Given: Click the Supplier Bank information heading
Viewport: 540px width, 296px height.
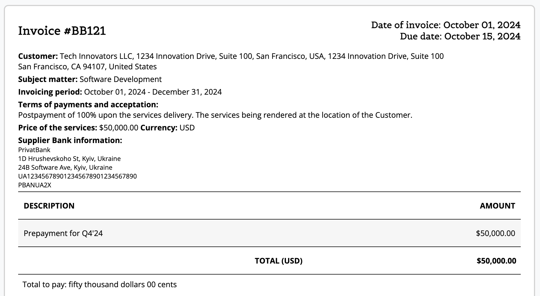Looking at the screenshot, I should tap(70, 140).
